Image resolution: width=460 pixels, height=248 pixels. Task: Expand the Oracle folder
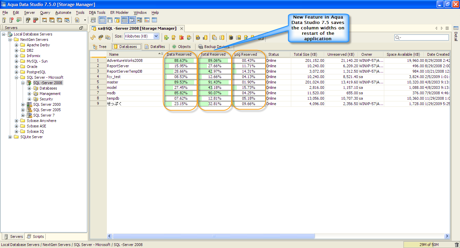17,67
